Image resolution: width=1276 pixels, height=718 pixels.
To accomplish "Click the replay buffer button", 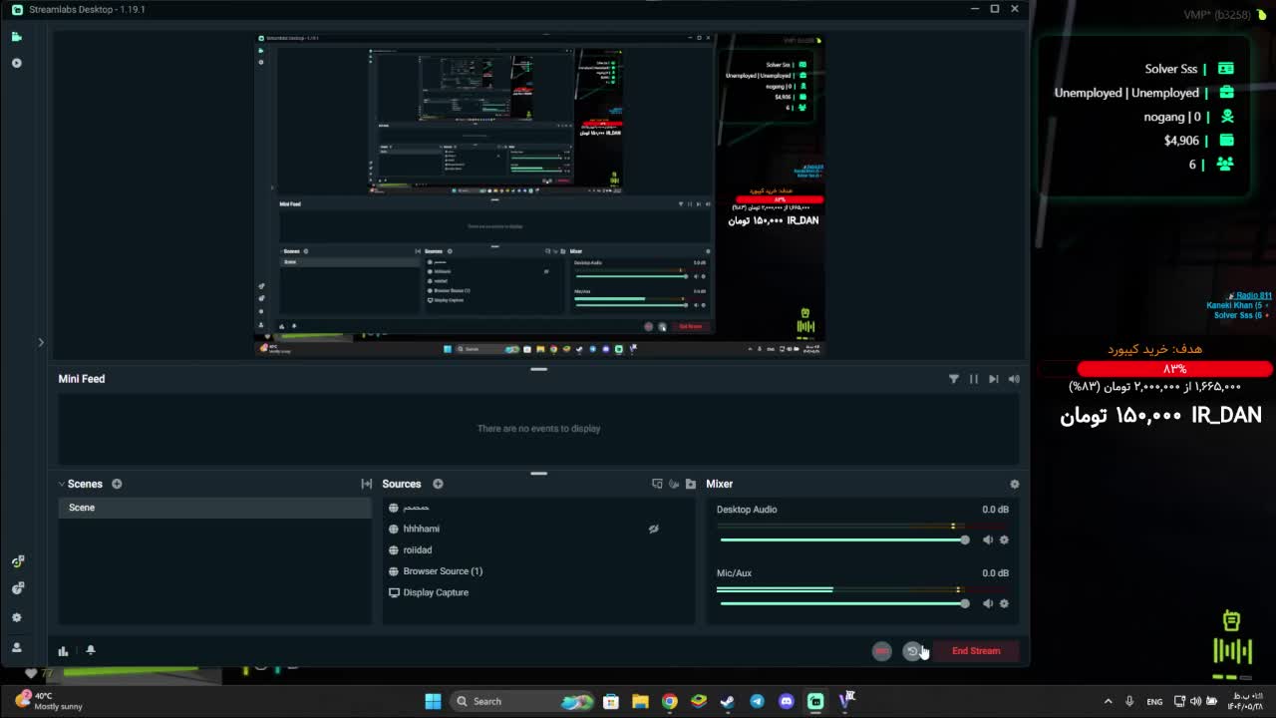I will tap(911, 651).
